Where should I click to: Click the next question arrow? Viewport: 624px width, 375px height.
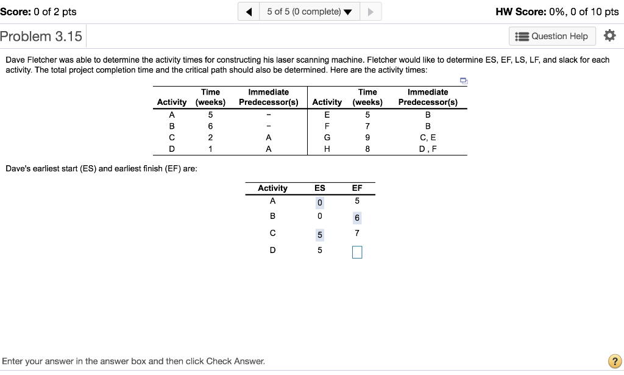coord(369,12)
